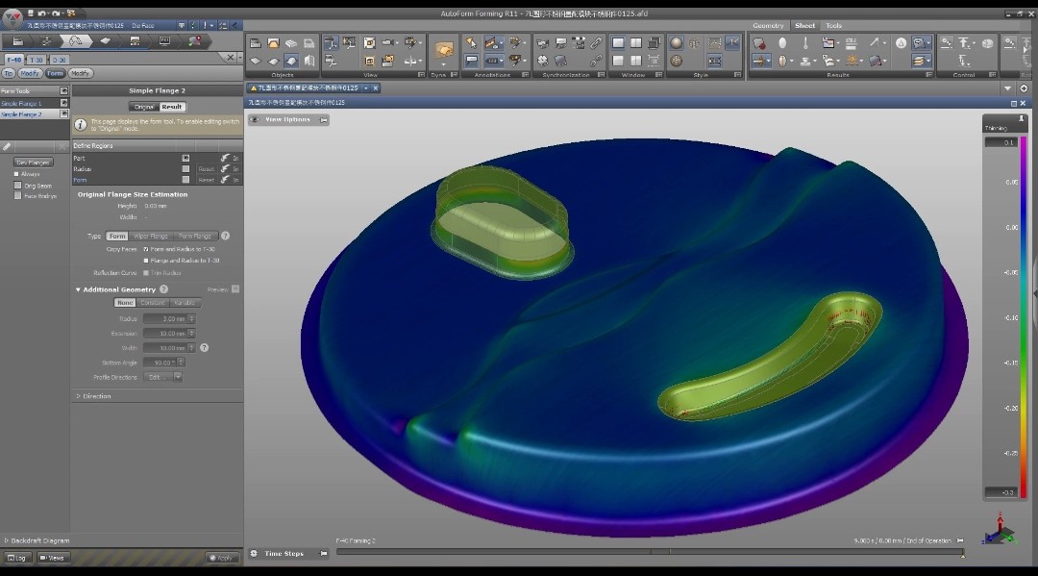Select the F-40 operation tab

[x=13, y=60]
